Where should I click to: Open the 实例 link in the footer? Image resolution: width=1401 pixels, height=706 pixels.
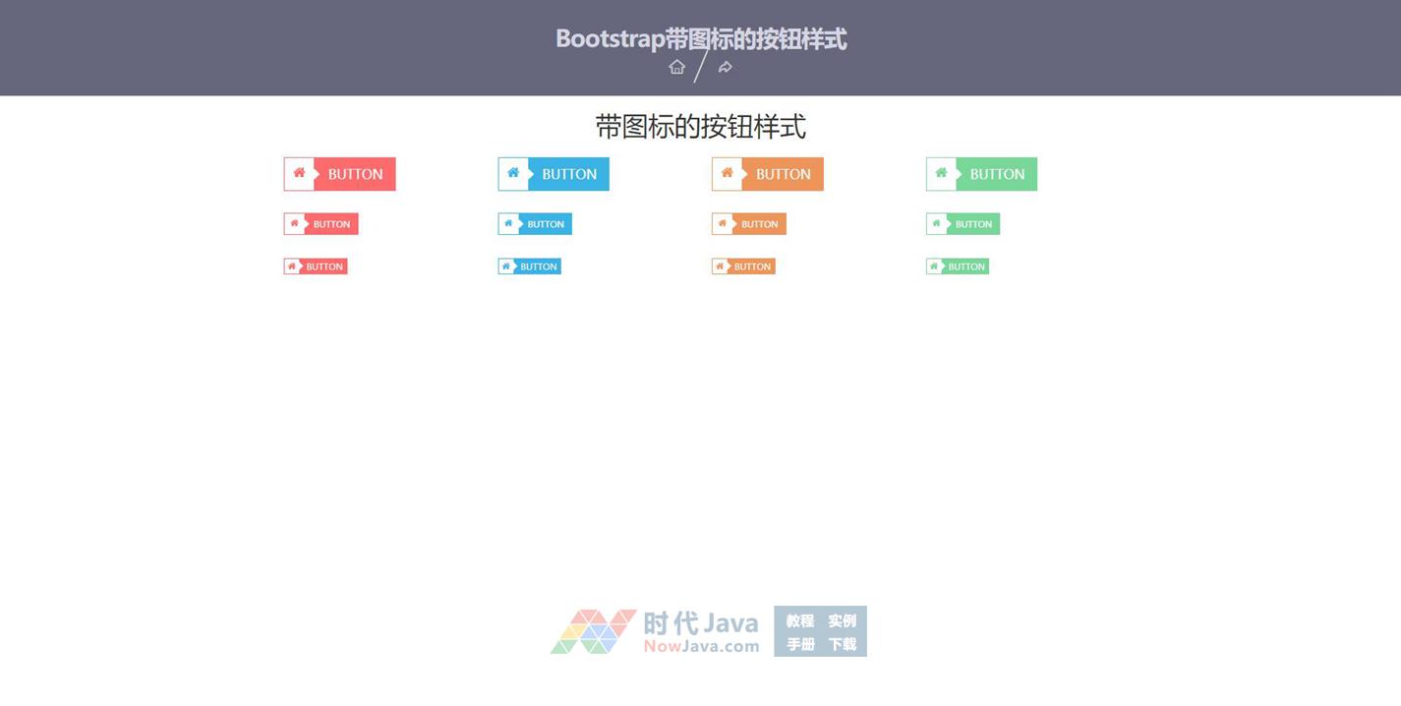pyautogui.click(x=843, y=620)
